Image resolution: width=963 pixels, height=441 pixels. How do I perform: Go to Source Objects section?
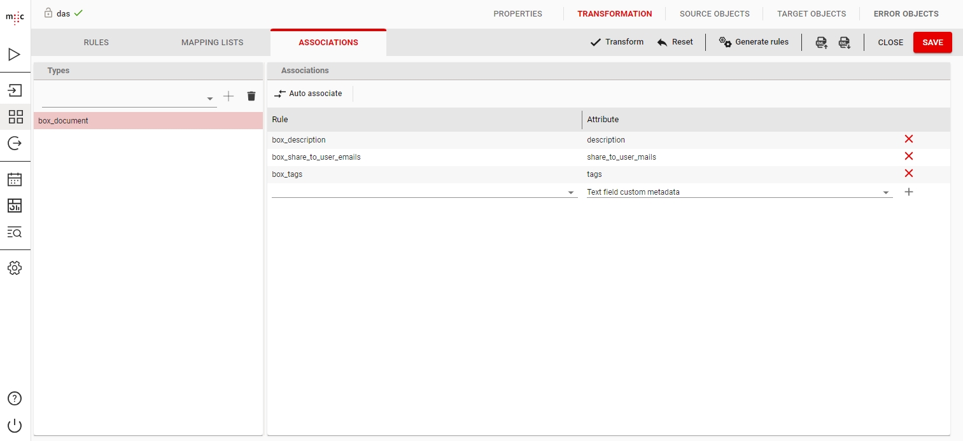(x=714, y=13)
